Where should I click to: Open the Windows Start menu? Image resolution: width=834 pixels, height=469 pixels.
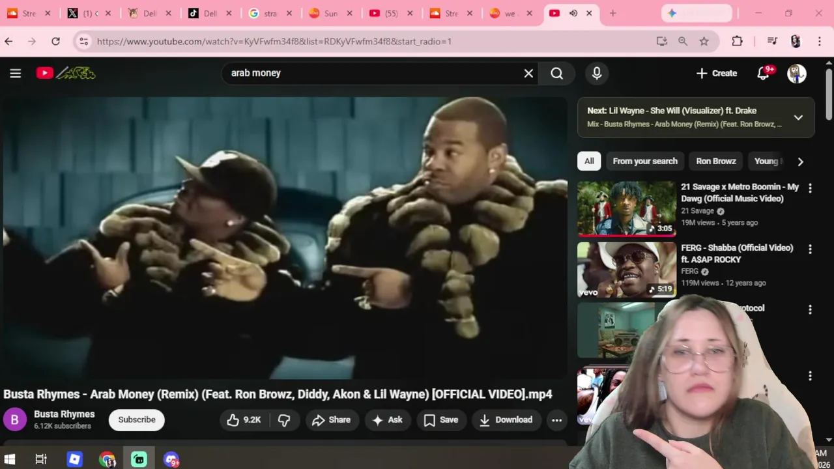click(10, 459)
